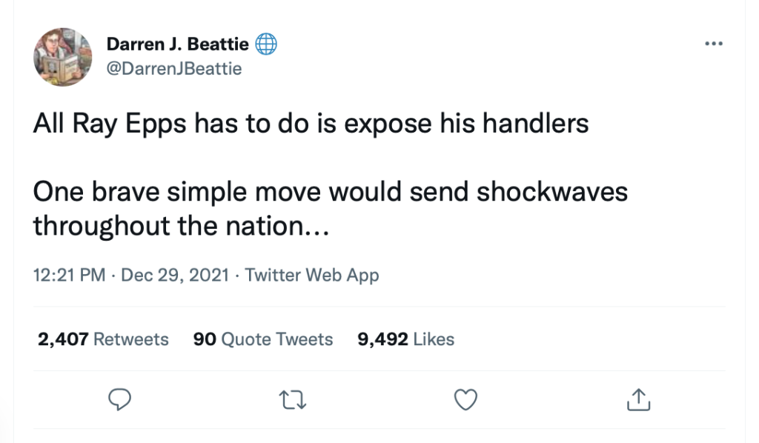Like the tweet with the heart icon
Image resolution: width=759 pixels, height=443 pixels.
click(x=465, y=399)
